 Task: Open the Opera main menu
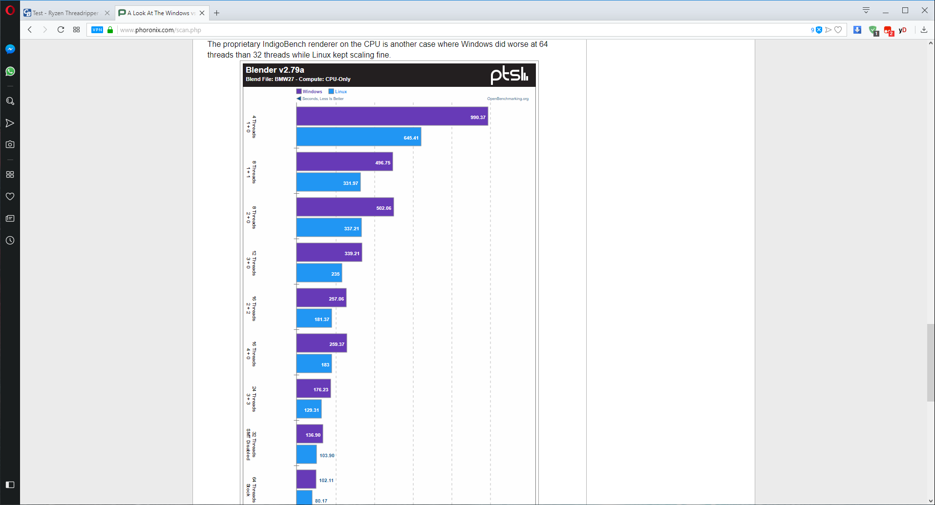pos(10,10)
